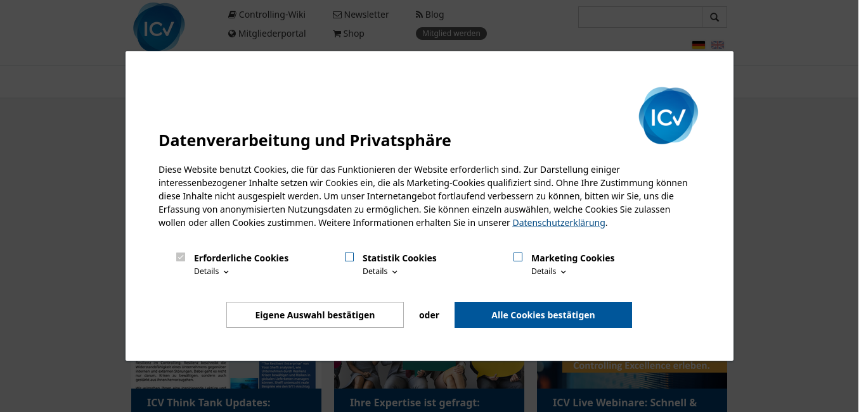Click the ICV logo in cookie dialog
The height and width of the screenshot is (412, 866).
[668, 115]
